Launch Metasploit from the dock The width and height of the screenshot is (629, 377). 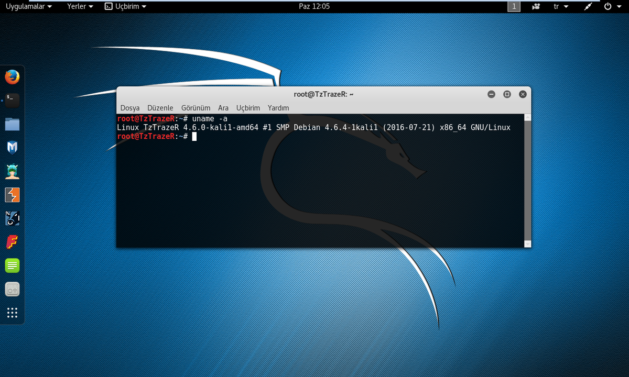pos(12,148)
